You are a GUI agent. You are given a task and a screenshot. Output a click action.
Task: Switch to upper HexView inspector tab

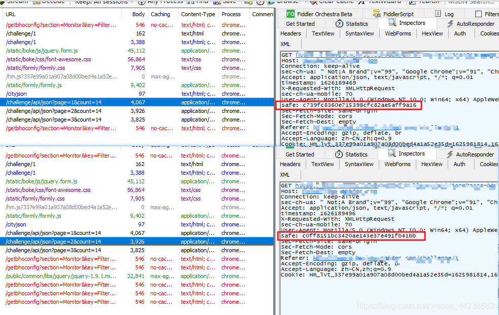click(432, 33)
